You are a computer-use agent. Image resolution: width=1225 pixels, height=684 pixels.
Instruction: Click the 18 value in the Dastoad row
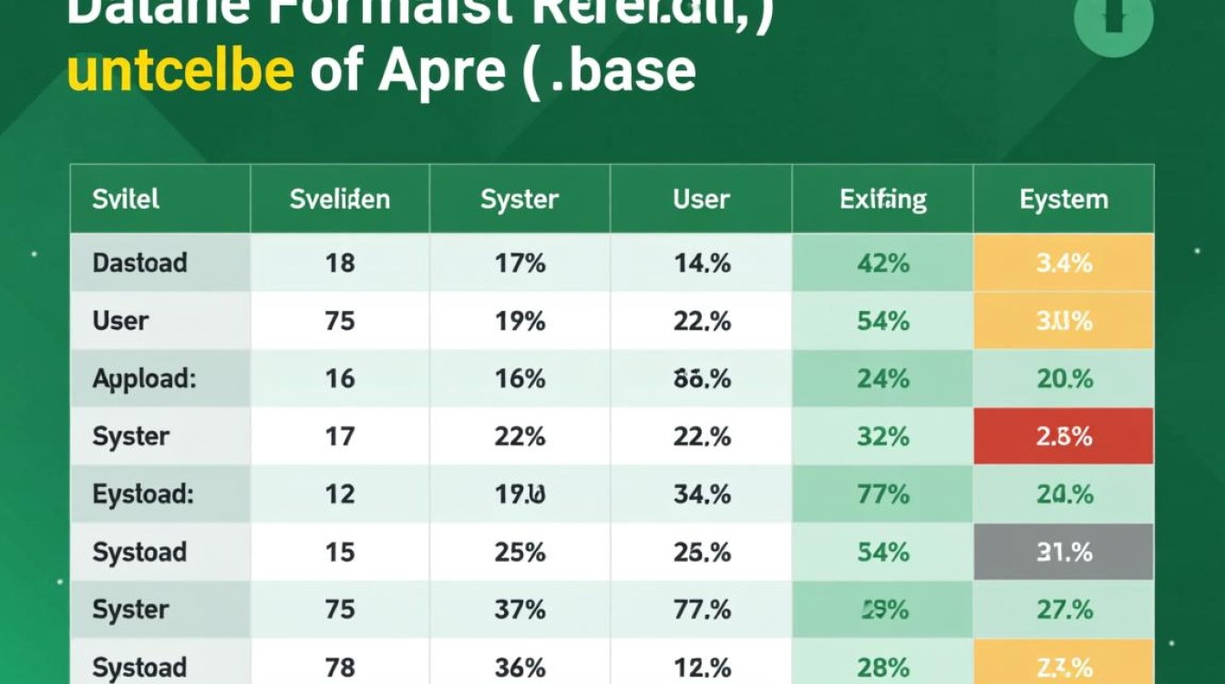[340, 263]
